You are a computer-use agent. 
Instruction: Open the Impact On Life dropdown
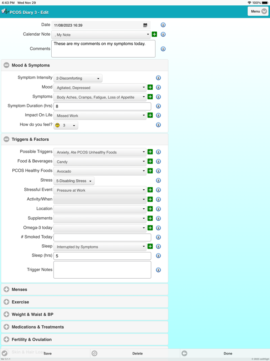[100, 116]
